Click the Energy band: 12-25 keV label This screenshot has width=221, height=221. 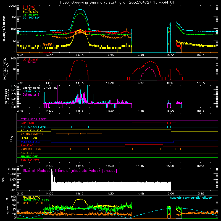click(40, 88)
